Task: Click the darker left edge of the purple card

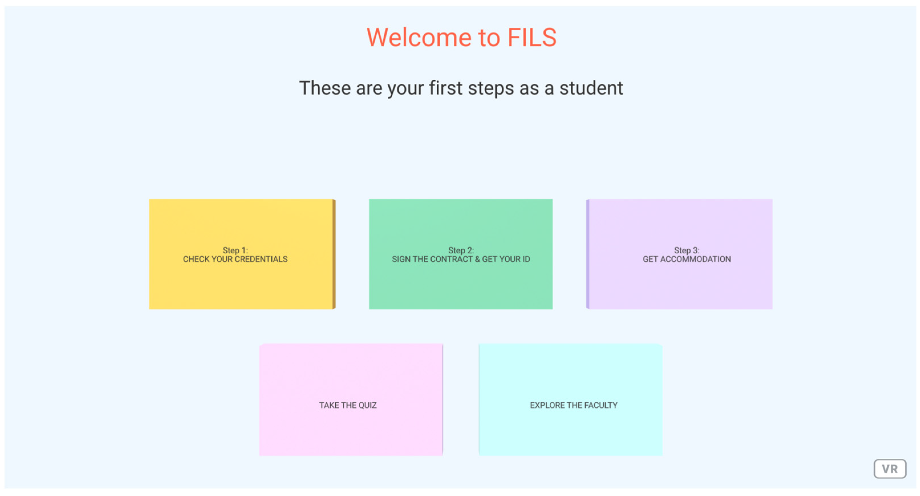Action: [x=588, y=254]
